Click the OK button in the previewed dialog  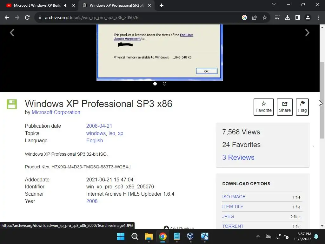coord(207,71)
